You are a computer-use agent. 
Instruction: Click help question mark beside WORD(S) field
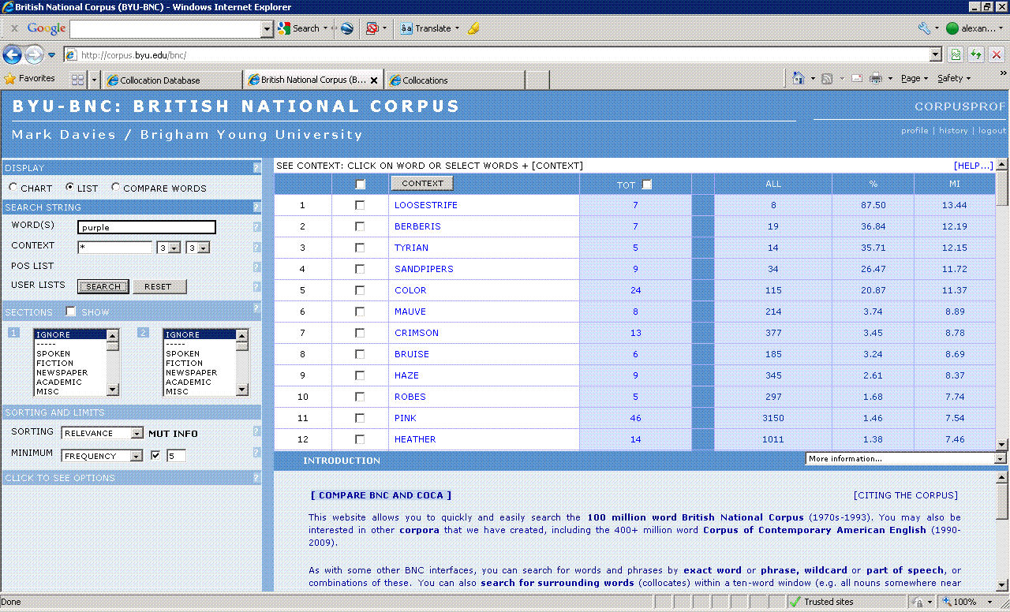pos(256,227)
